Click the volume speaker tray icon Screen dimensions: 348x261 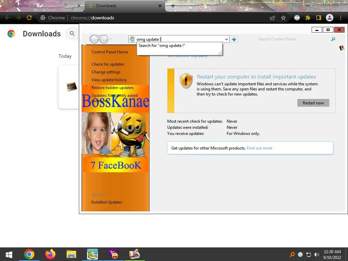(317, 254)
